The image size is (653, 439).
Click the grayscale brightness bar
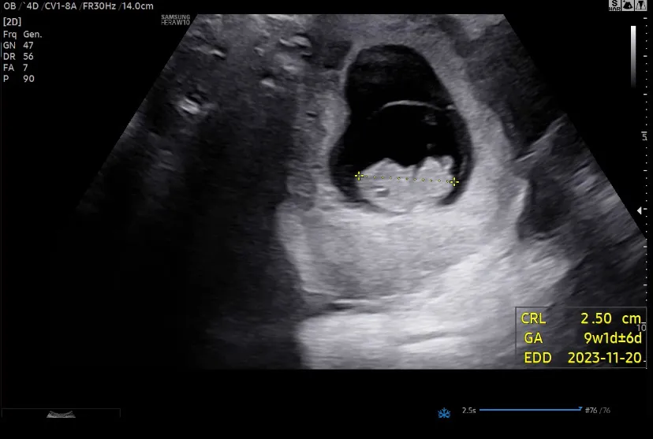[633, 56]
